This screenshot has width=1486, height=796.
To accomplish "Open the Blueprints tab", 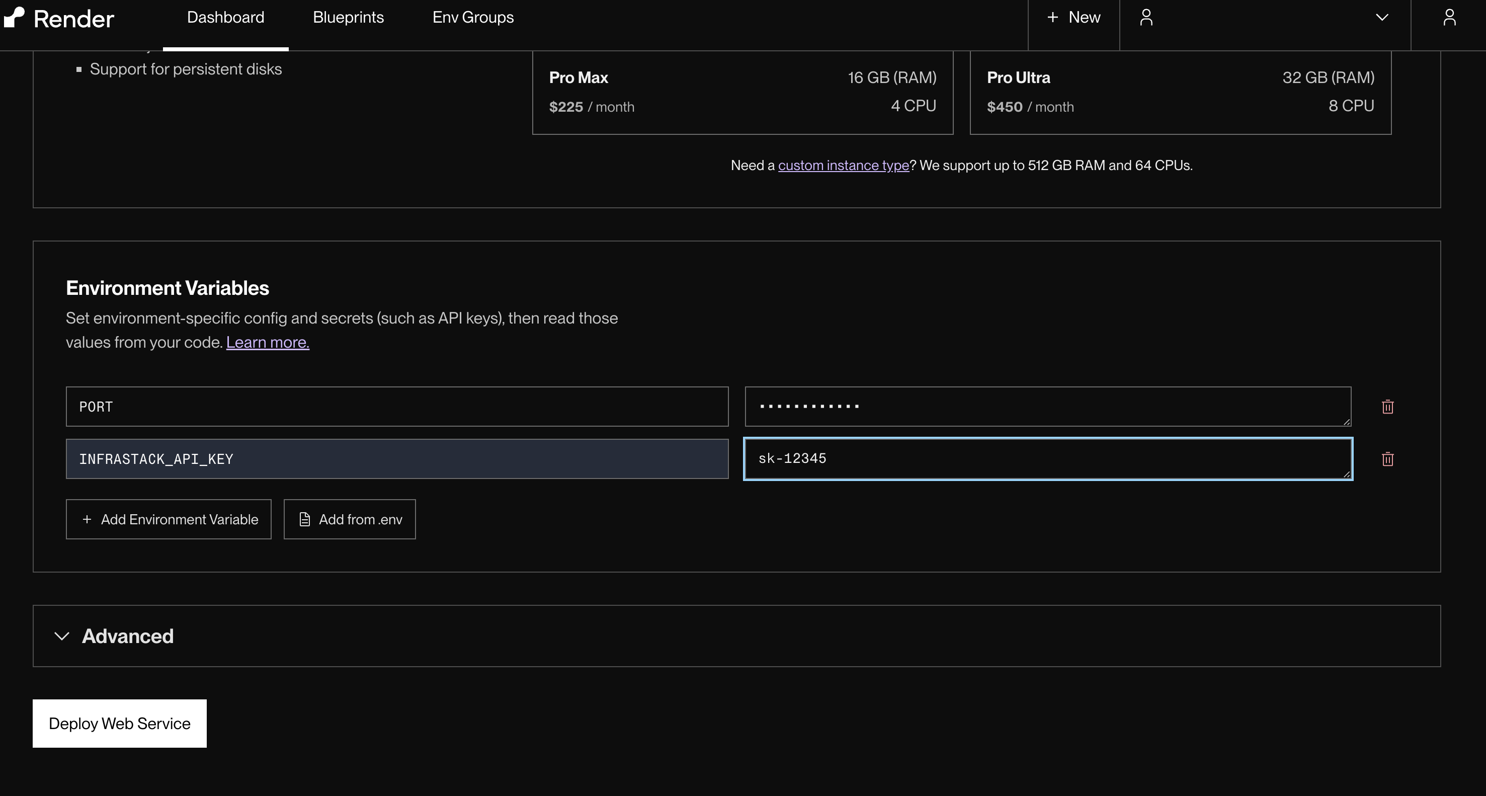I will (348, 17).
